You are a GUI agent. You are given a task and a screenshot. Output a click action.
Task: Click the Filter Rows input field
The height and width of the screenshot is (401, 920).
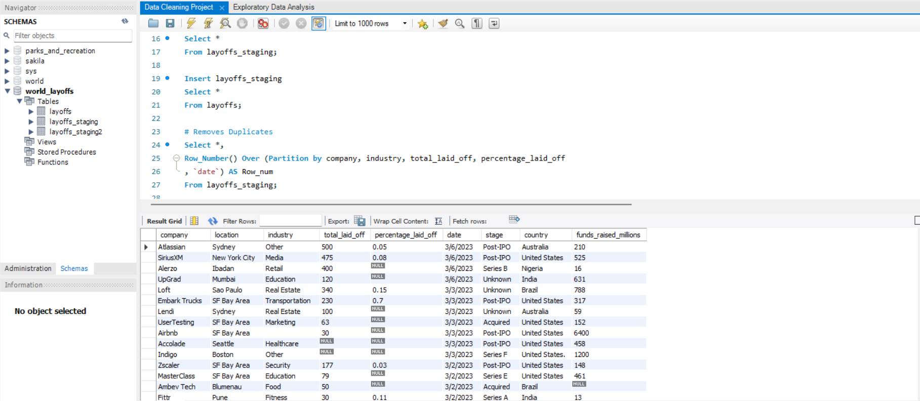(x=290, y=221)
